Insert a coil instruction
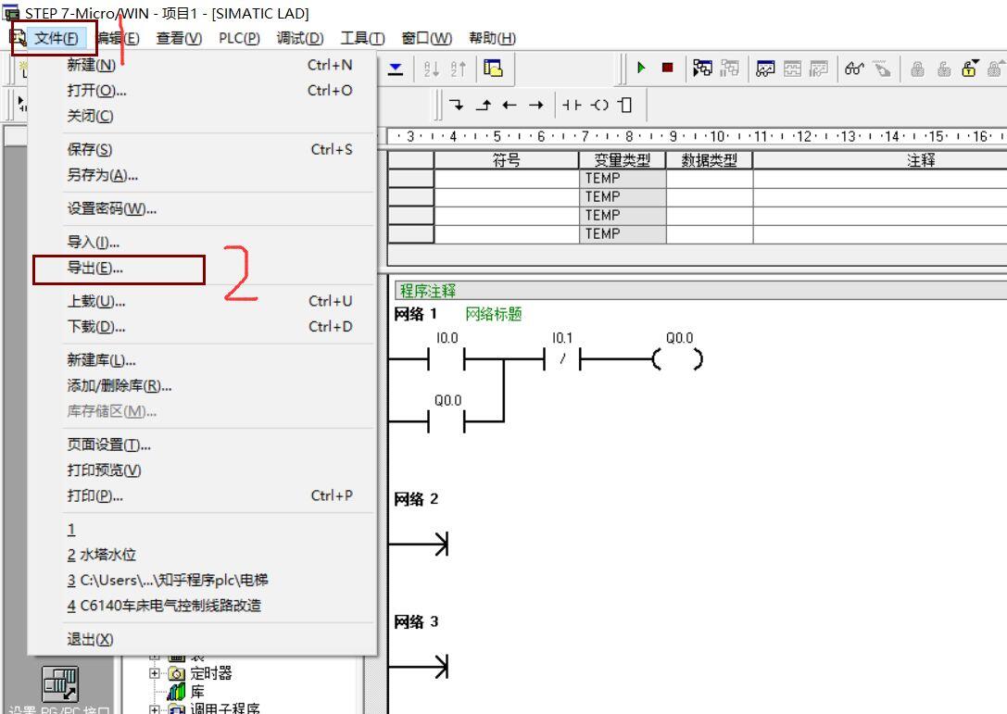Image resolution: width=1007 pixels, height=714 pixels. pos(599,105)
